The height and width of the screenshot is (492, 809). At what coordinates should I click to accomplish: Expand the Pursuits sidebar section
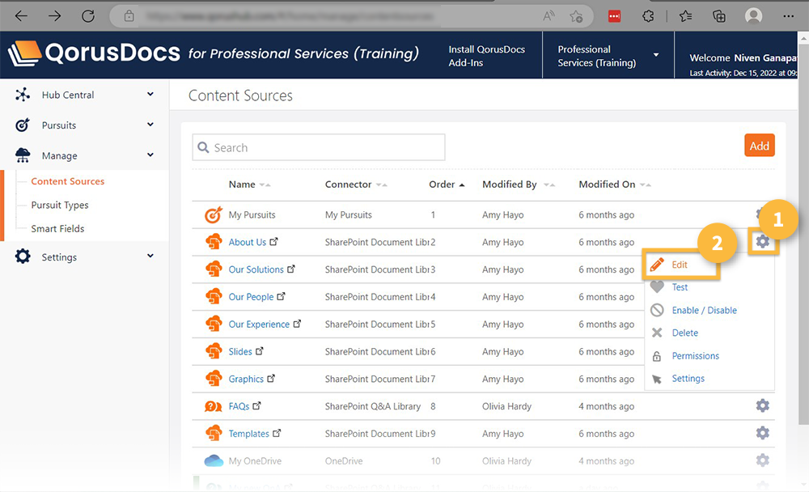tap(150, 125)
